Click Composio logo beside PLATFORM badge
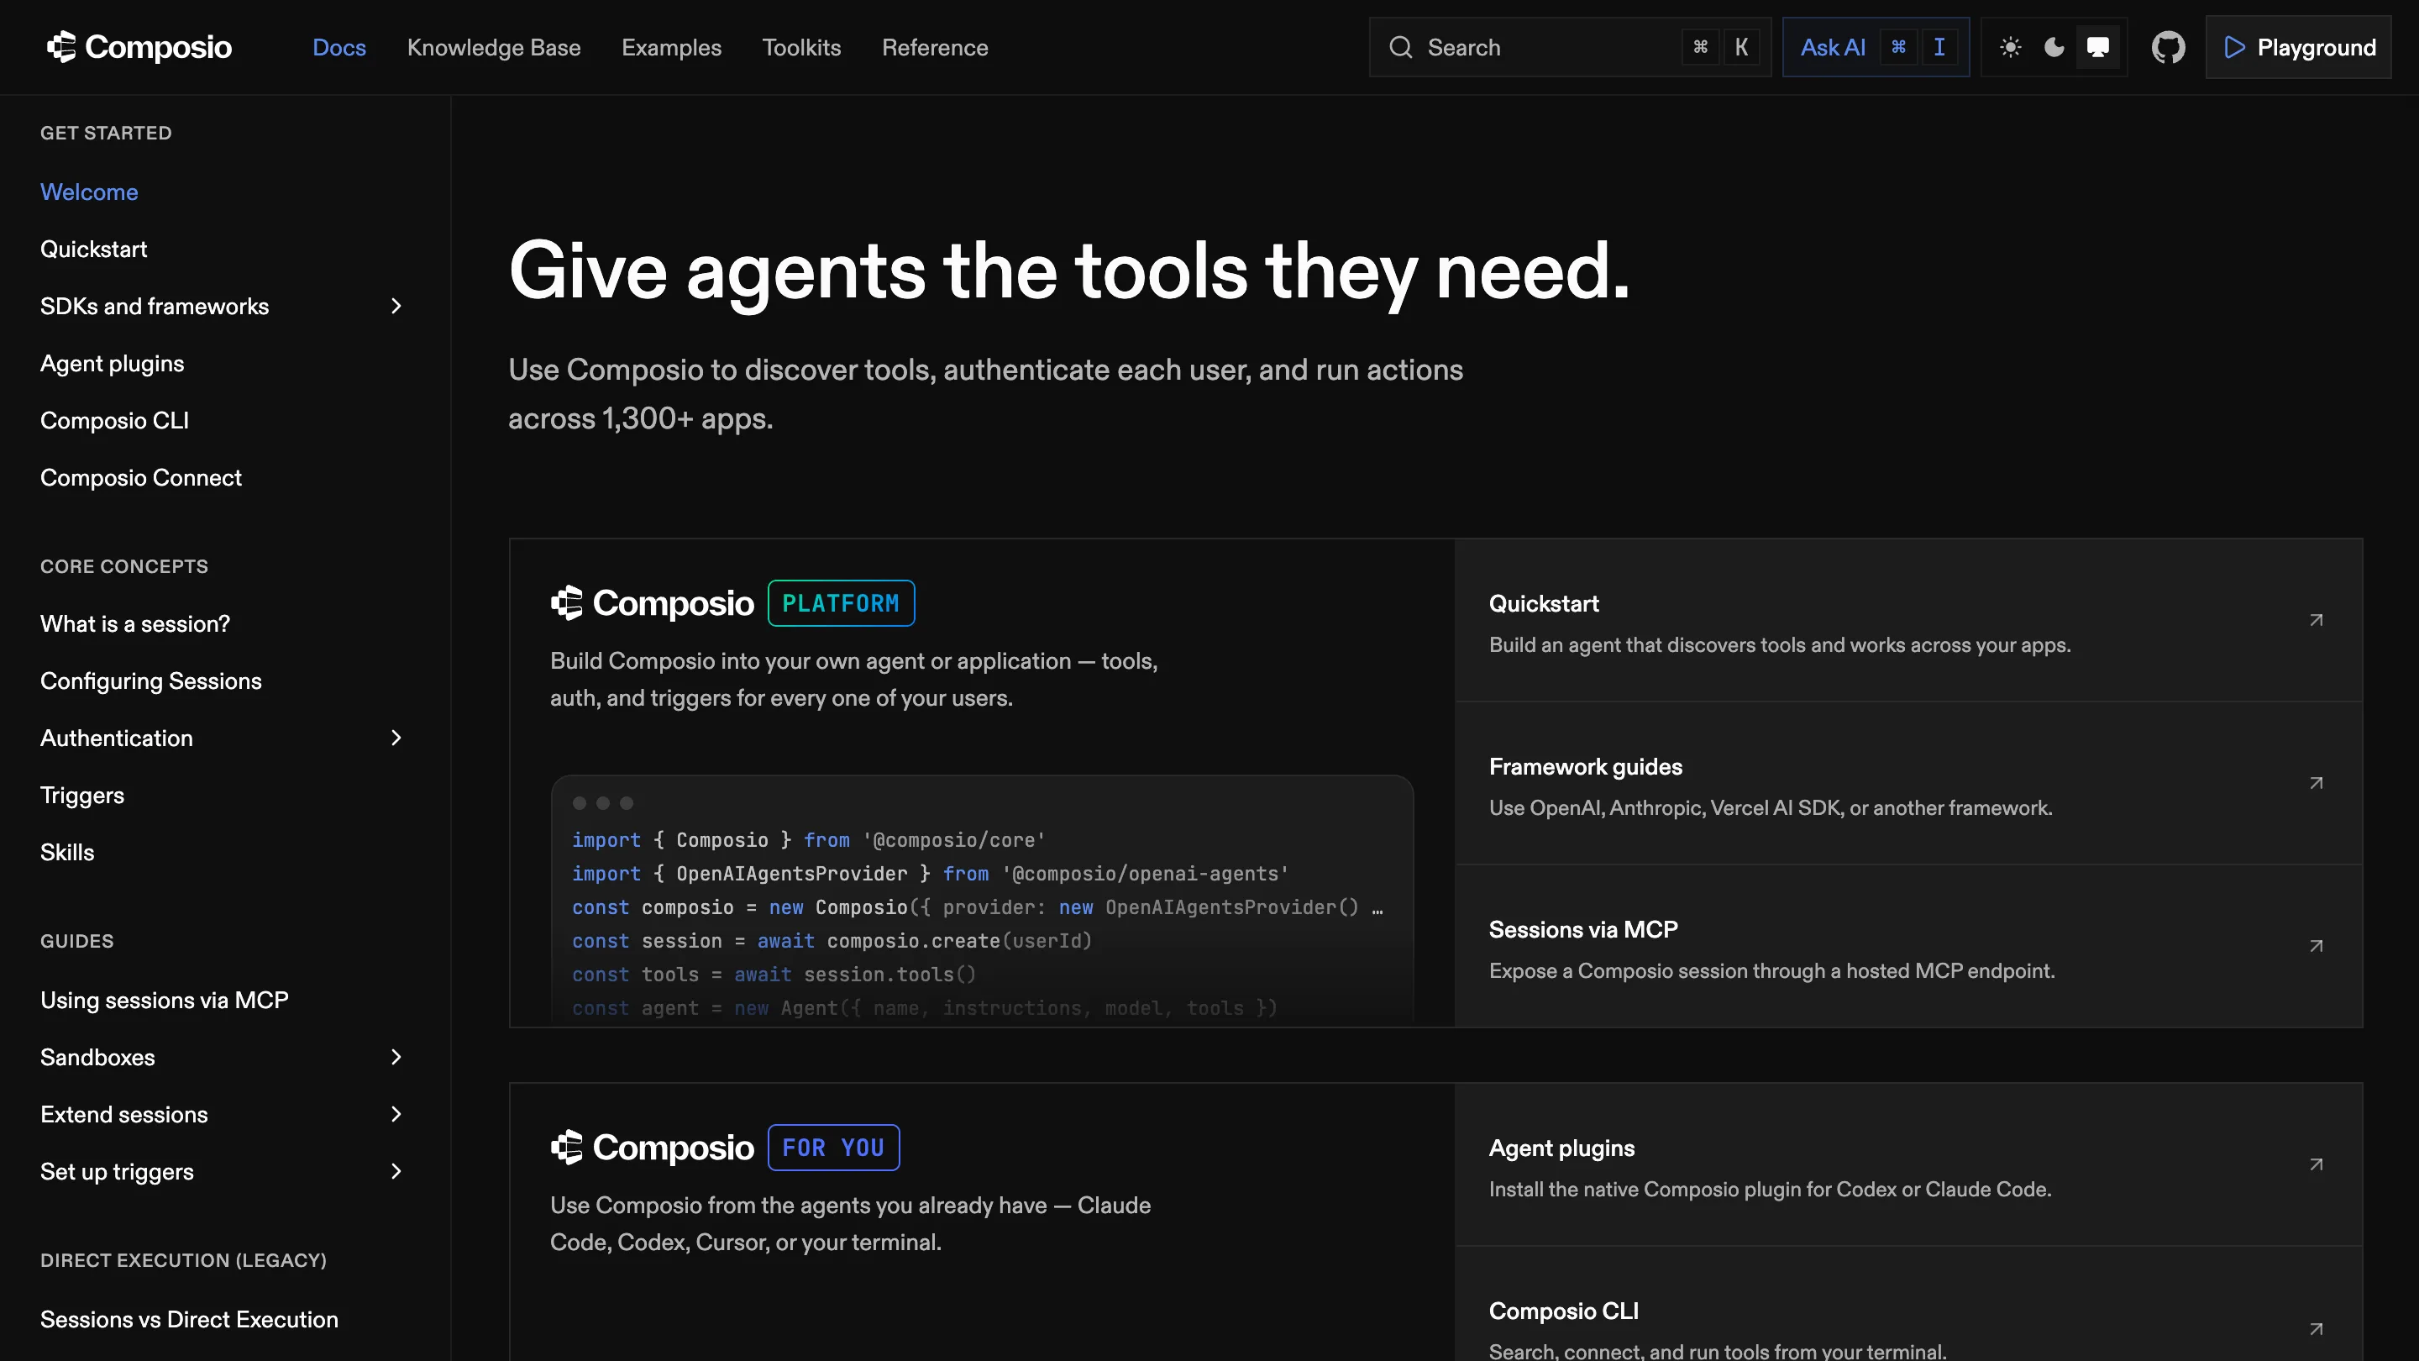This screenshot has width=2419, height=1361. (x=652, y=603)
